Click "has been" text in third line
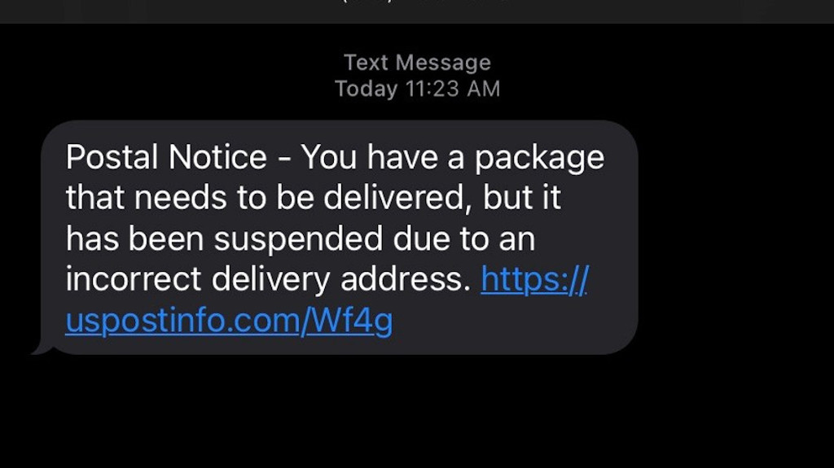This screenshot has width=834, height=468. [134, 238]
